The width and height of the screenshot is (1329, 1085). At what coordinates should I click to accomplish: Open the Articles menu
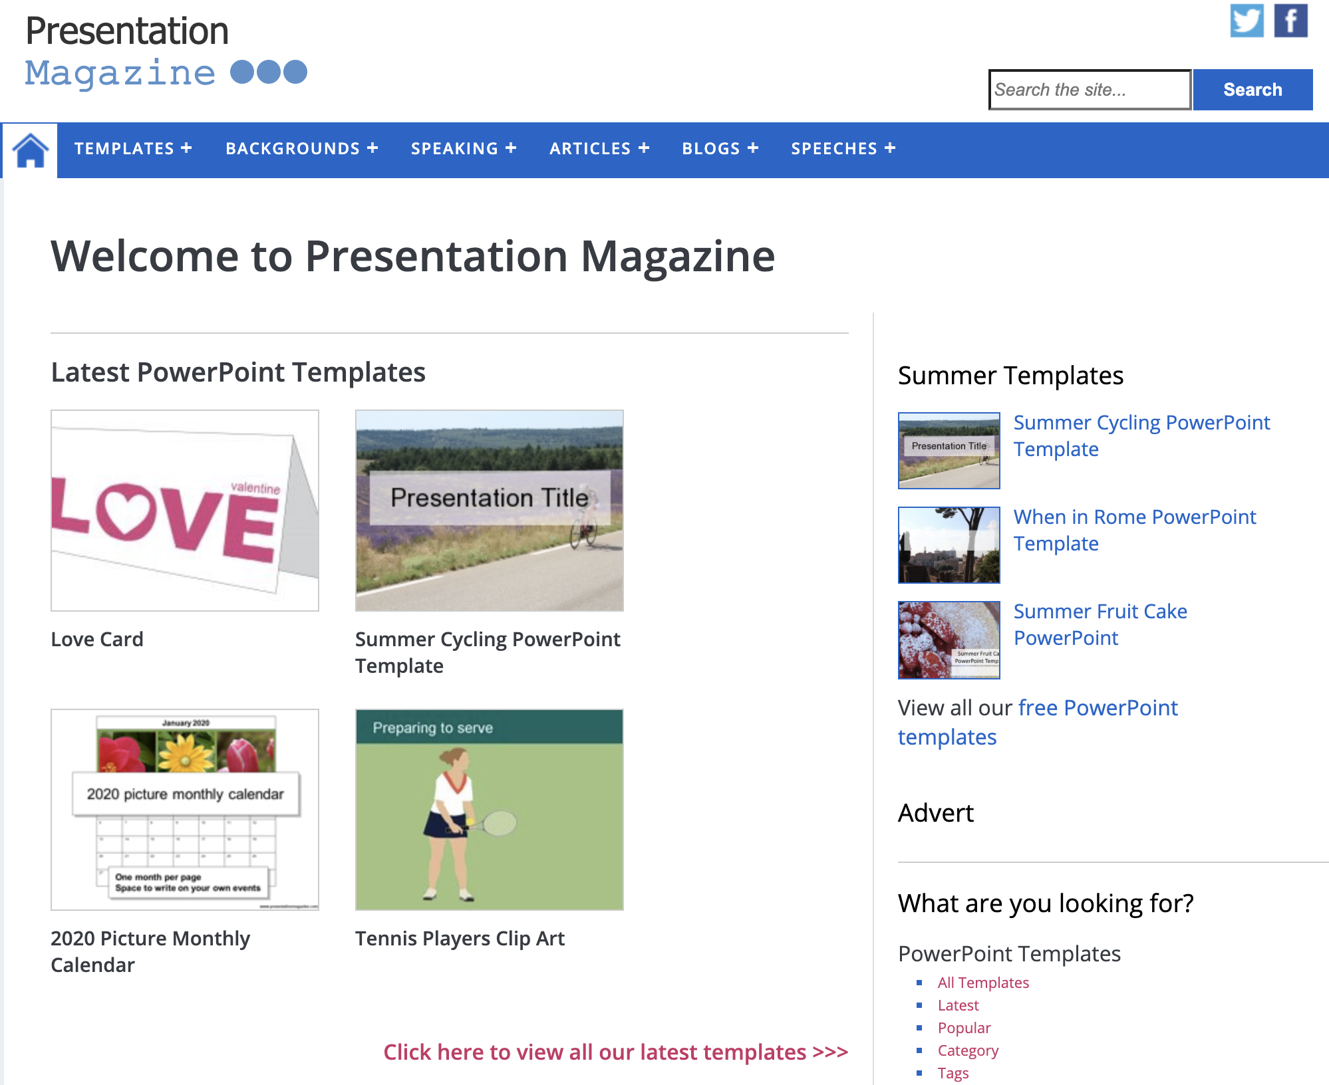coord(599,149)
